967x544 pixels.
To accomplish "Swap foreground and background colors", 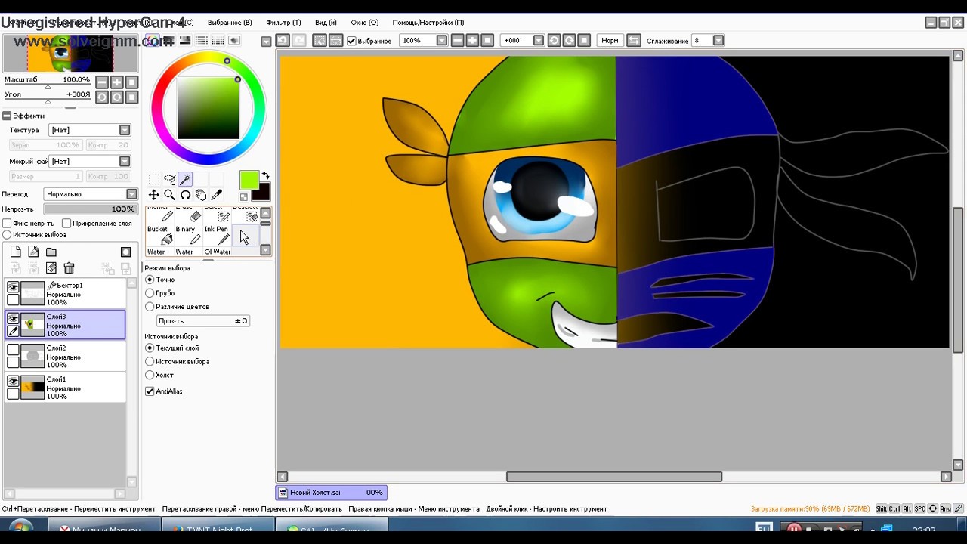I will tap(265, 176).
